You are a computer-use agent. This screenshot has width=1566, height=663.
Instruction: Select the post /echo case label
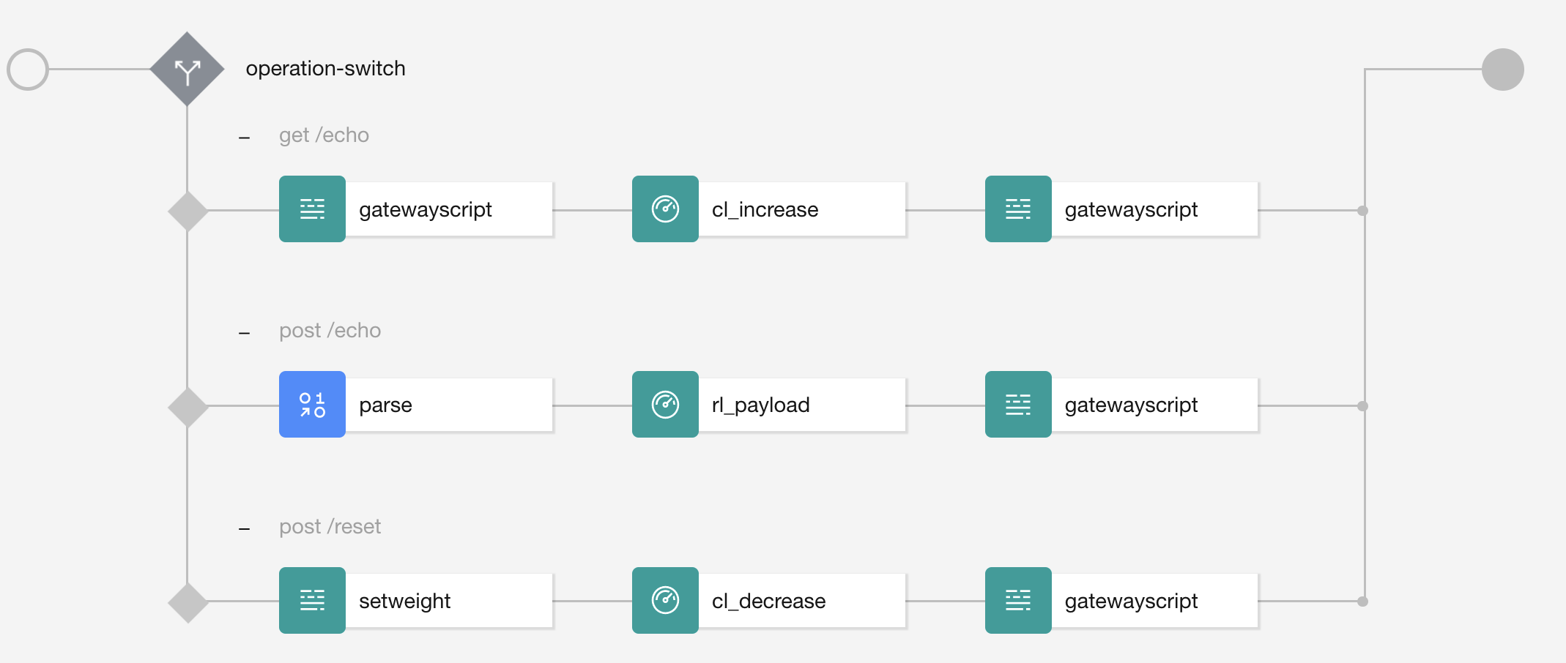pos(330,331)
